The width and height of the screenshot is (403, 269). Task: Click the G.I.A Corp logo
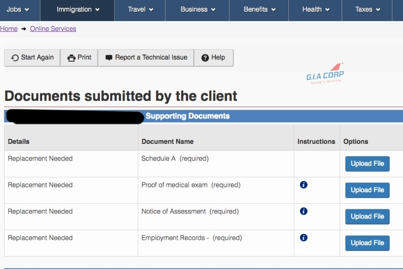(325, 74)
